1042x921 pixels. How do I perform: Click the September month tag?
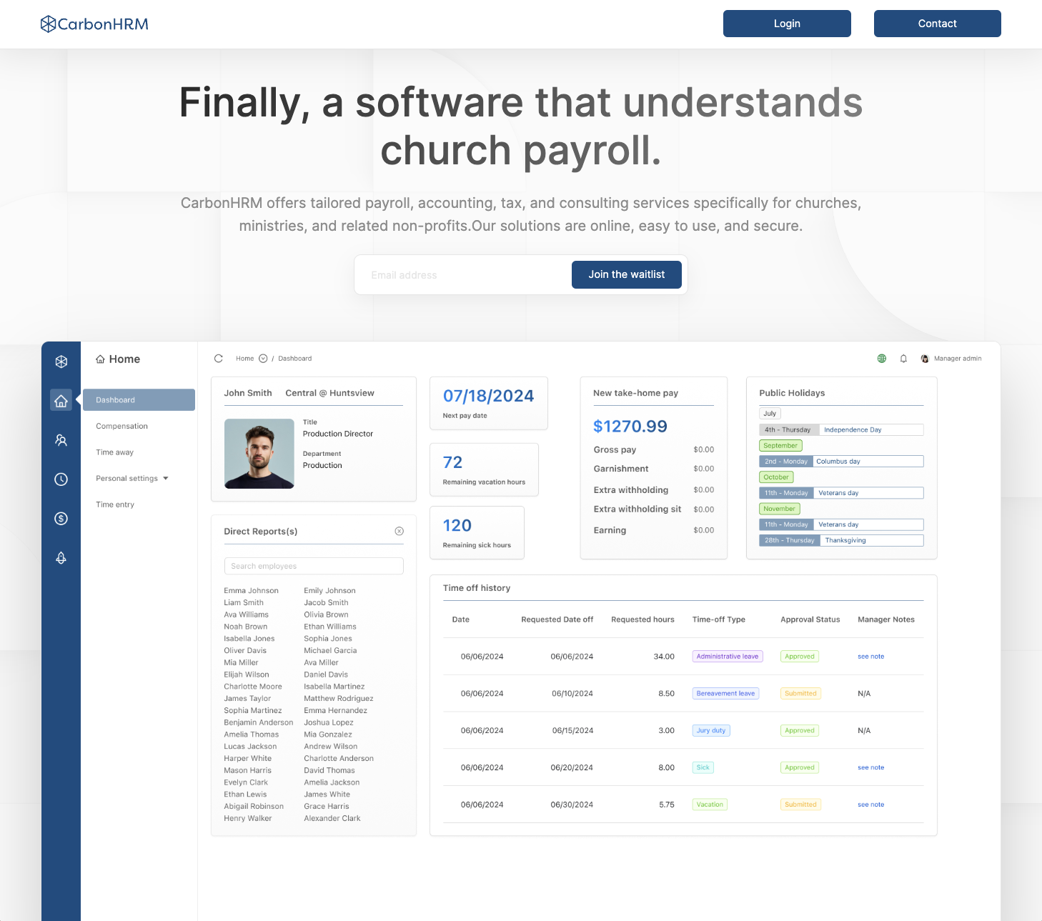780,446
